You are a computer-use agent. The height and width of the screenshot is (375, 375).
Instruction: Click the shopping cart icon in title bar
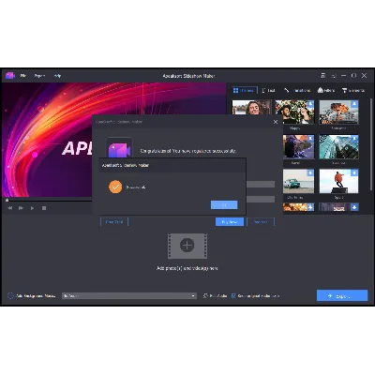323,76
